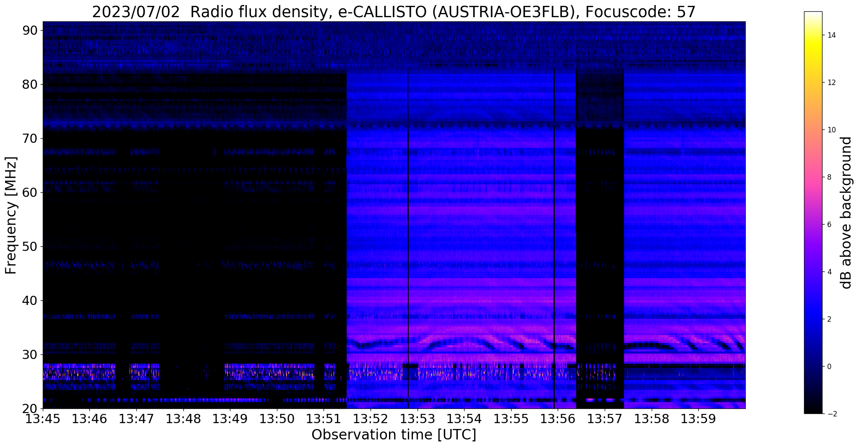Click the colorbar tick label 14

click(x=831, y=35)
